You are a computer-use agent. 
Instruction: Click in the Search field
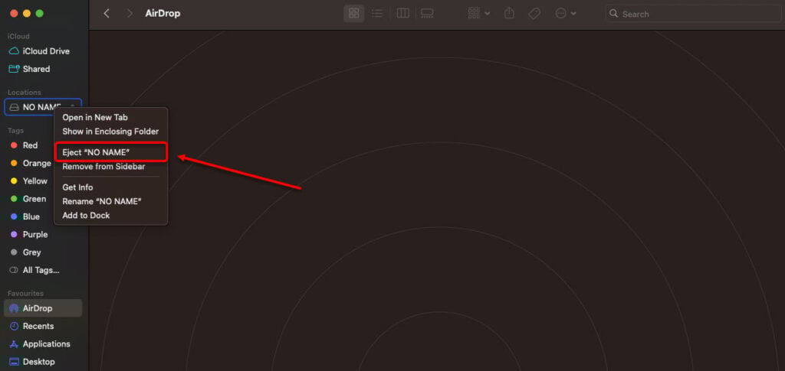[x=693, y=14]
